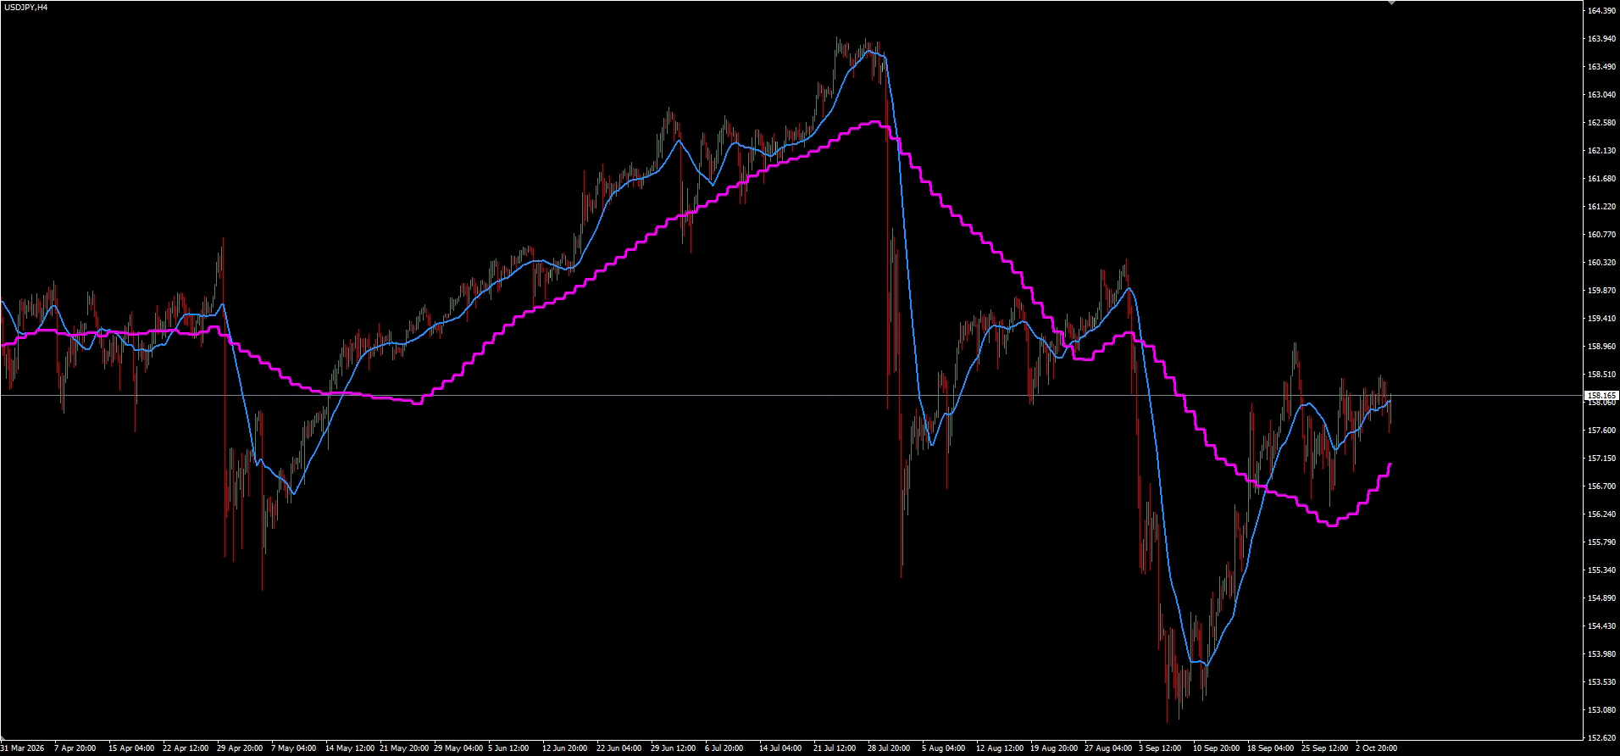Click the 29 Apr 20:00 time label
This screenshot has width=1620, height=756.
(x=240, y=748)
